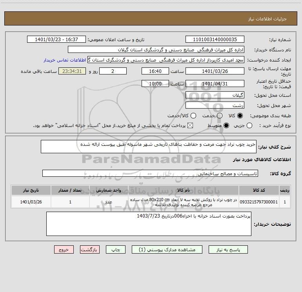Click the announcement date field 1401/03/23 - 16:37
This screenshot has width=302, height=292.
click(56, 39)
